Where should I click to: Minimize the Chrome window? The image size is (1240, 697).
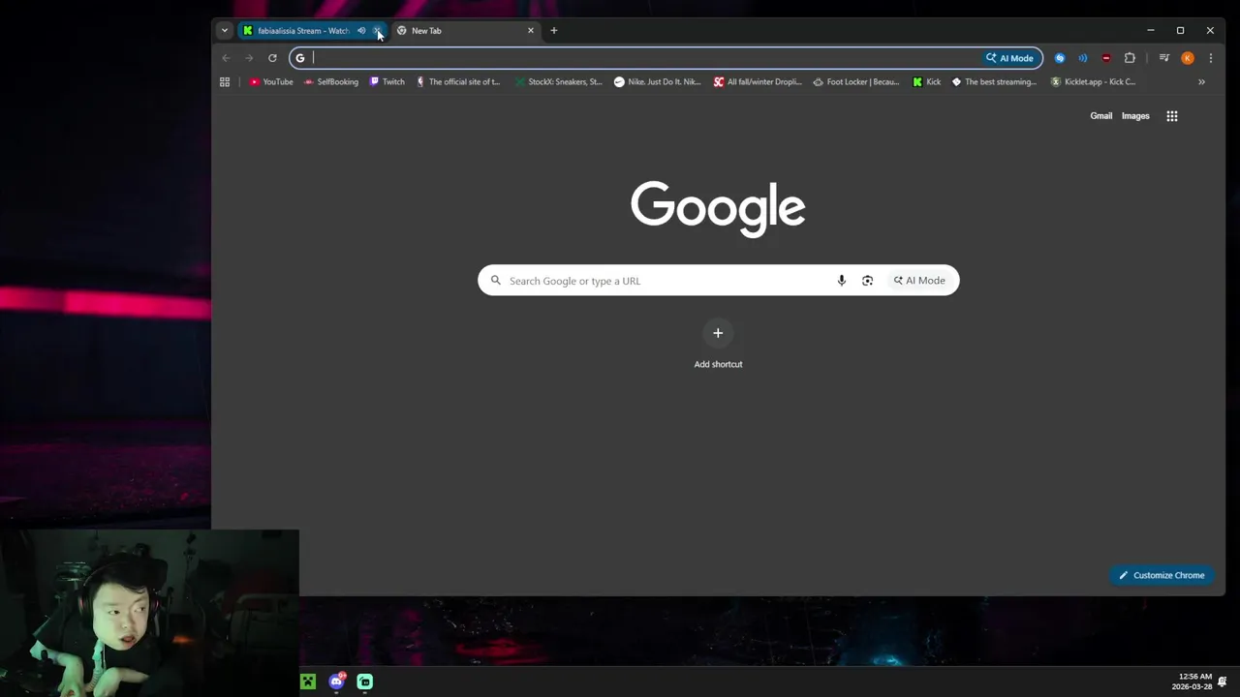[x=1151, y=30]
